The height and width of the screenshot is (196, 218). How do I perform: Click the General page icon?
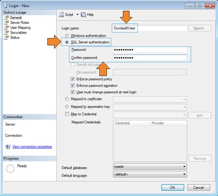coord(6,18)
